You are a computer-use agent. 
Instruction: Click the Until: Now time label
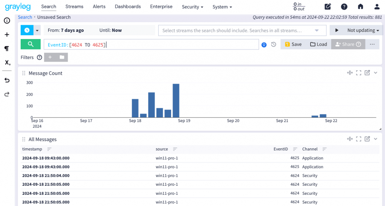coord(111,30)
